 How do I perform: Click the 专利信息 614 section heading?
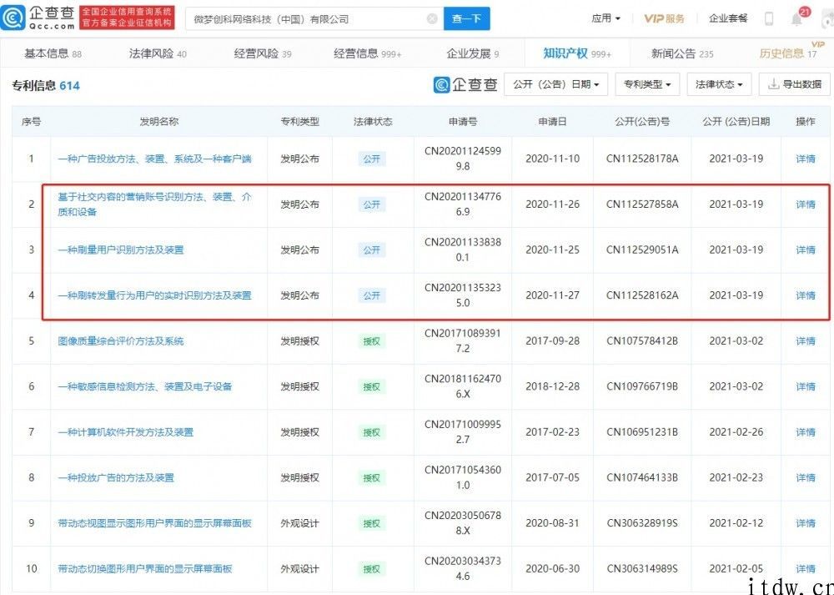pos(46,85)
